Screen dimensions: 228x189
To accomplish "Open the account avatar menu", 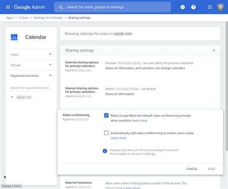I will [220, 7].
